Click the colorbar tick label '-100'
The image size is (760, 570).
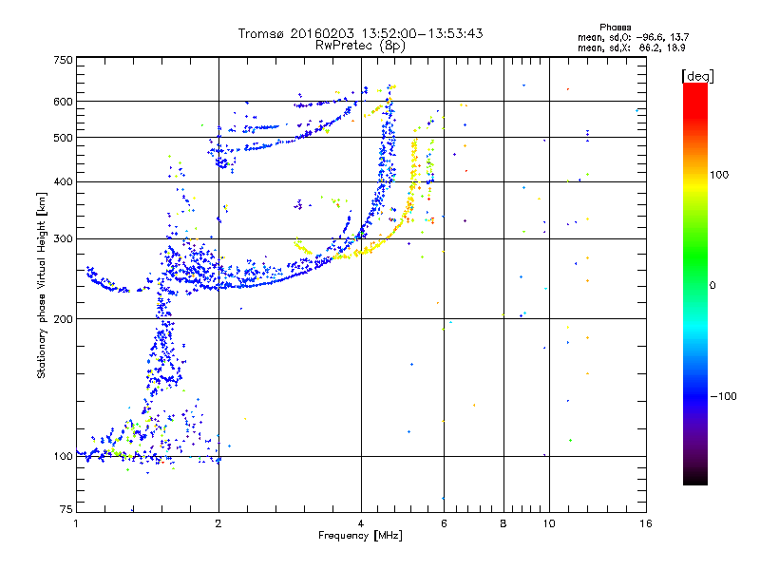click(x=723, y=396)
